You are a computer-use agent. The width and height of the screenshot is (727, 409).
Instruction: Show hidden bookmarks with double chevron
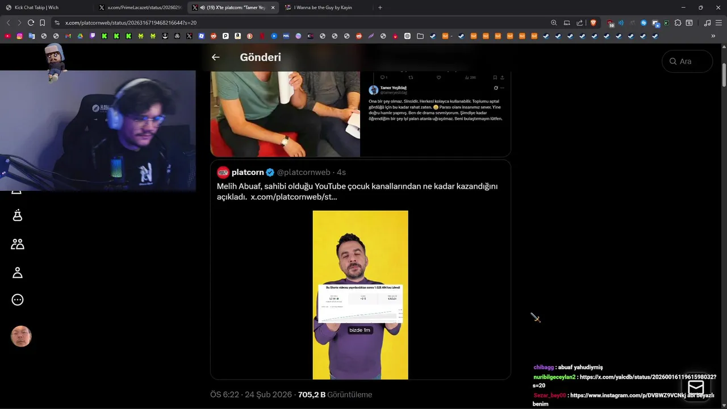tap(713, 36)
